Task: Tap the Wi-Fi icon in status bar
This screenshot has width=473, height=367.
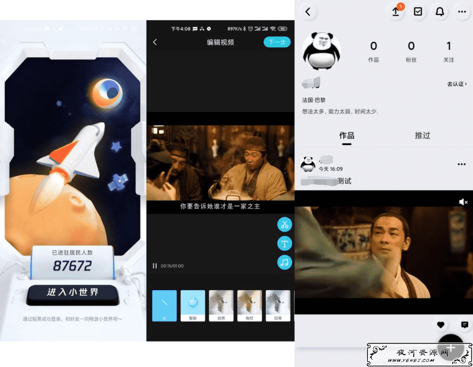Action: [x=273, y=29]
